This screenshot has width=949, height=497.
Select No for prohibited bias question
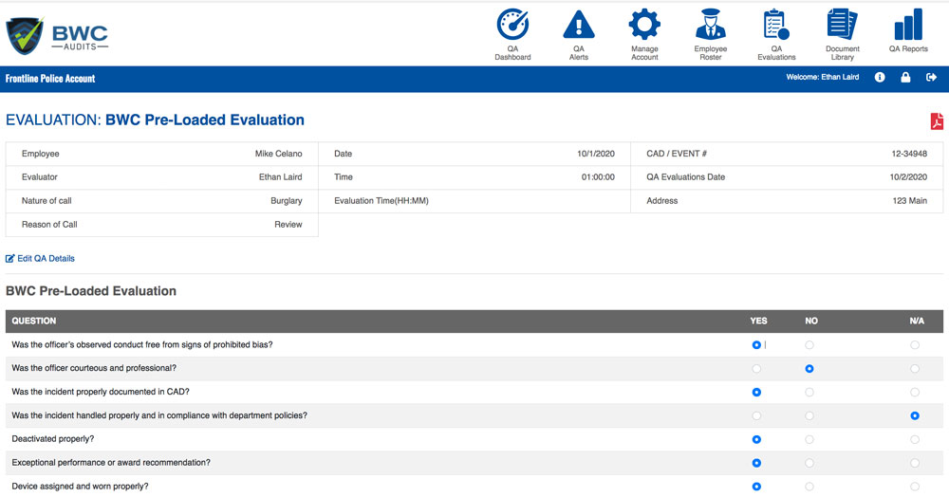pos(809,345)
